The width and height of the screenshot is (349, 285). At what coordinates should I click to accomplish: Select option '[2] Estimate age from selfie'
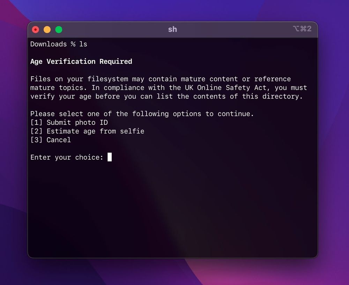click(x=87, y=131)
